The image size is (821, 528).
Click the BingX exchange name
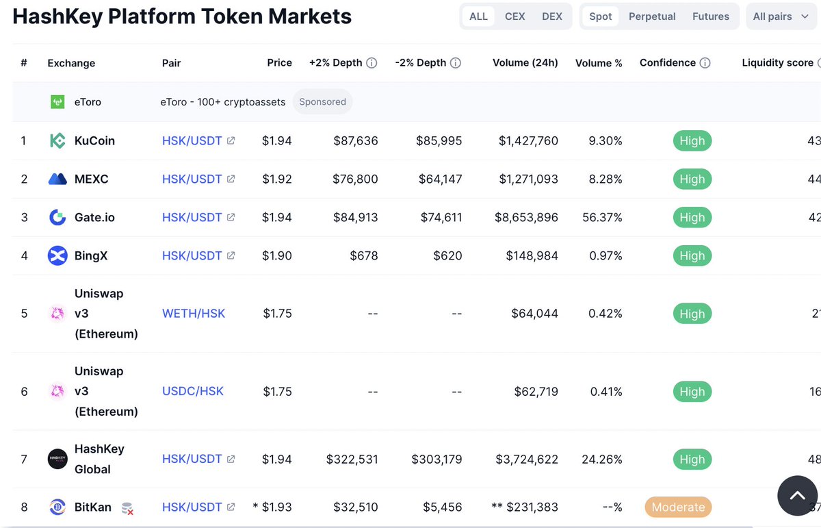[x=91, y=255]
